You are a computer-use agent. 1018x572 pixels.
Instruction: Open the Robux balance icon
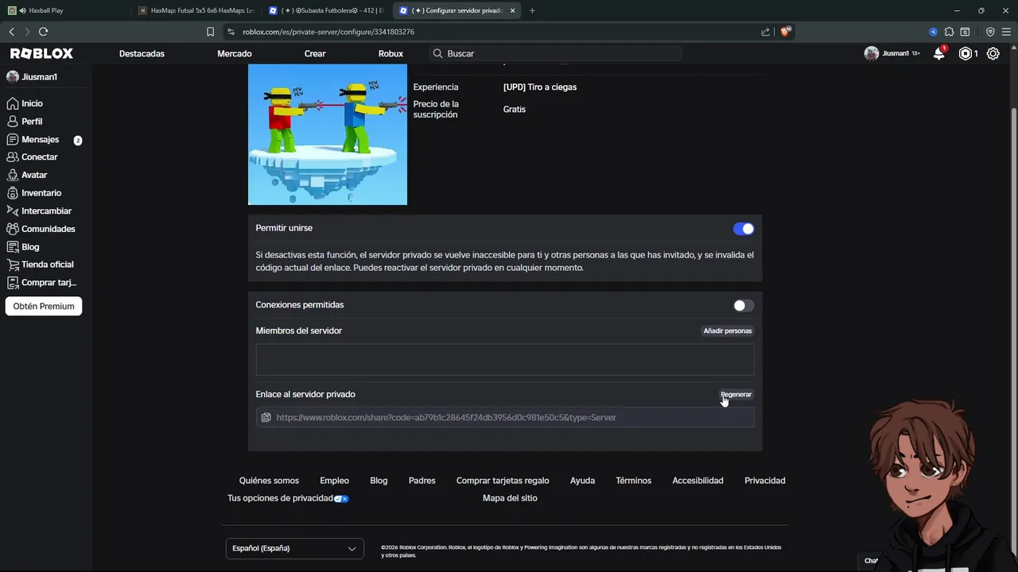point(966,53)
